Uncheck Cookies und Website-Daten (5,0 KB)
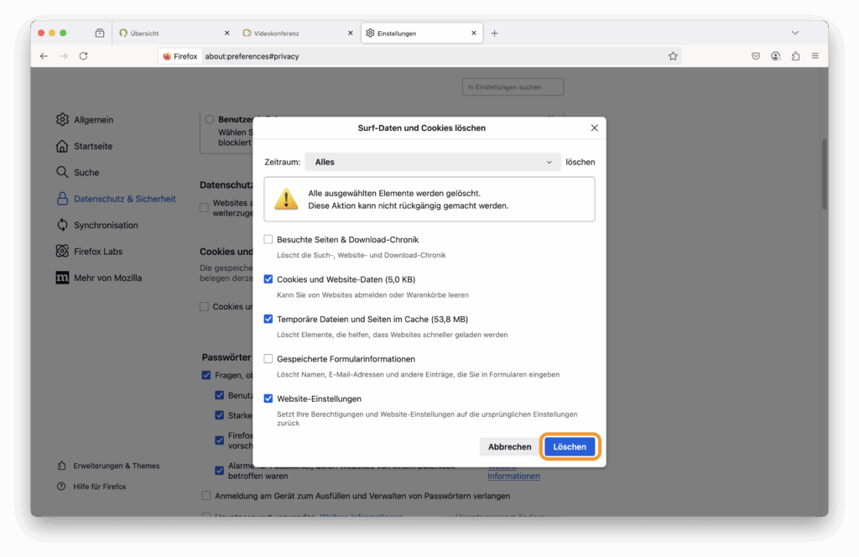This screenshot has width=859, height=557. [268, 279]
